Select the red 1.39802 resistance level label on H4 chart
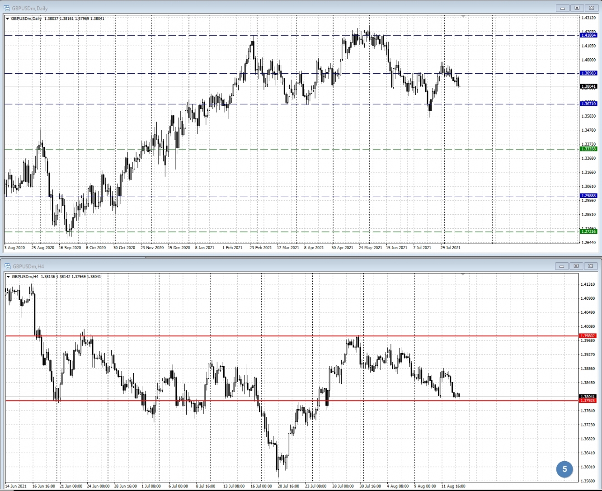This screenshot has width=602, height=491. coord(588,336)
